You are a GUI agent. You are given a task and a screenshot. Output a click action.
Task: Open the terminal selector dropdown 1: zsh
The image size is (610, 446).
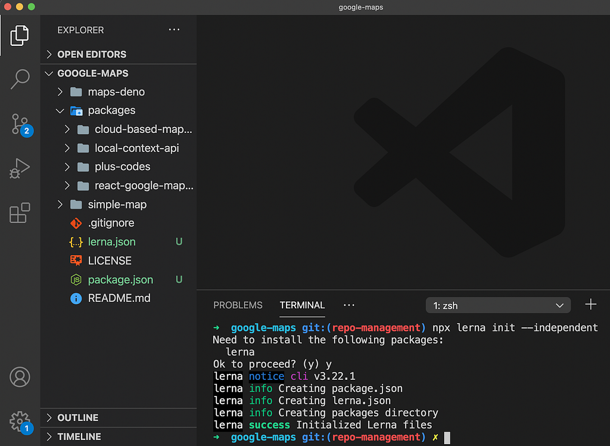click(x=498, y=305)
